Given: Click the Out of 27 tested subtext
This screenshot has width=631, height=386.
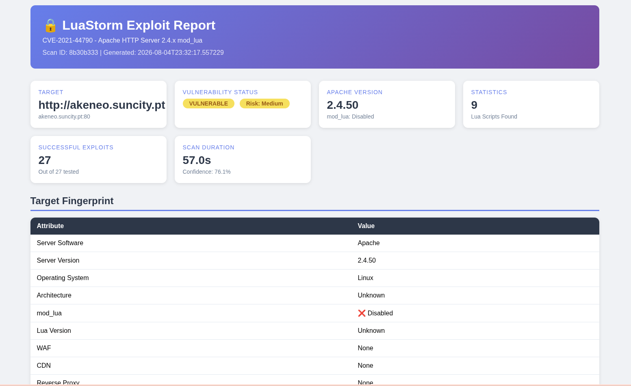Looking at the screenshot, I should point(59,172).
